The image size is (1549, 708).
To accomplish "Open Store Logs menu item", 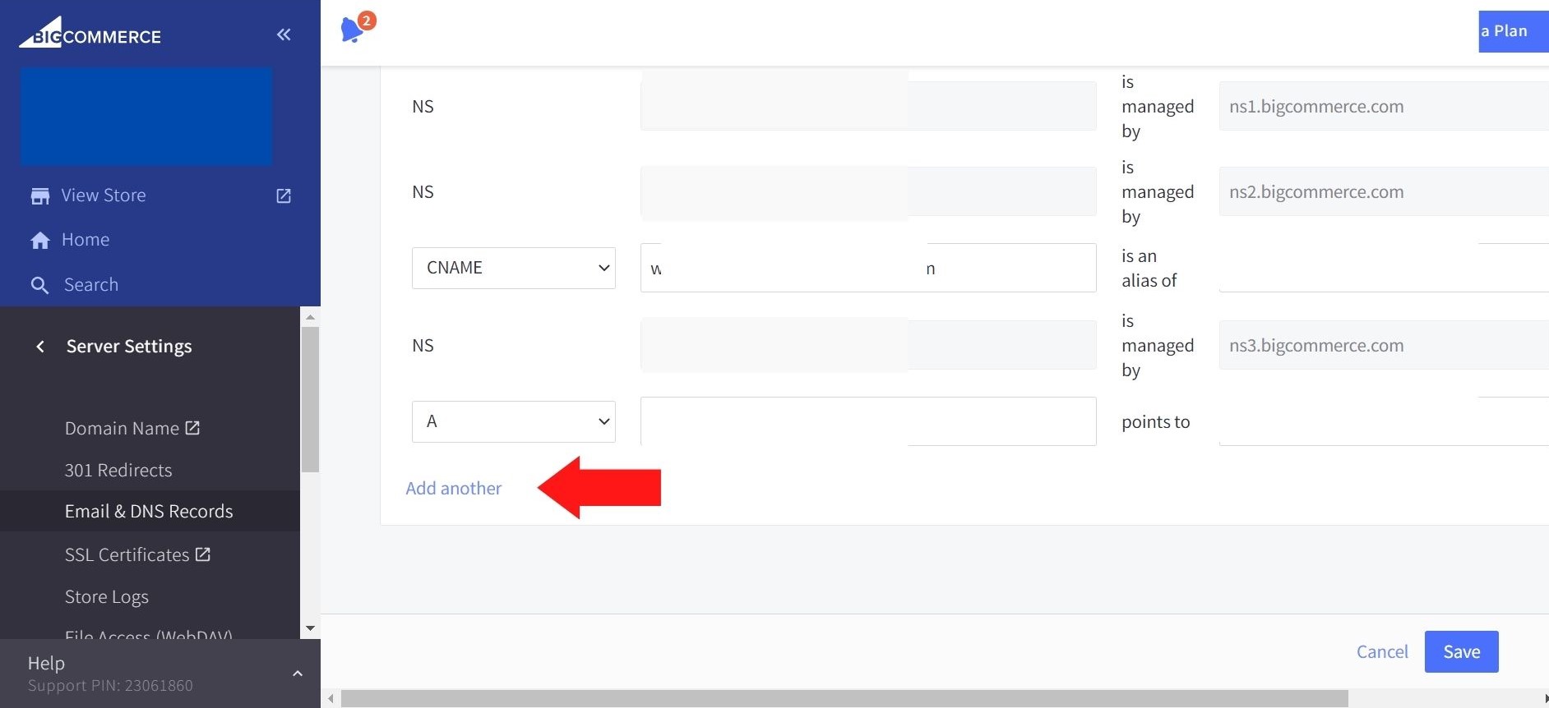I will [x=107, y=596].
